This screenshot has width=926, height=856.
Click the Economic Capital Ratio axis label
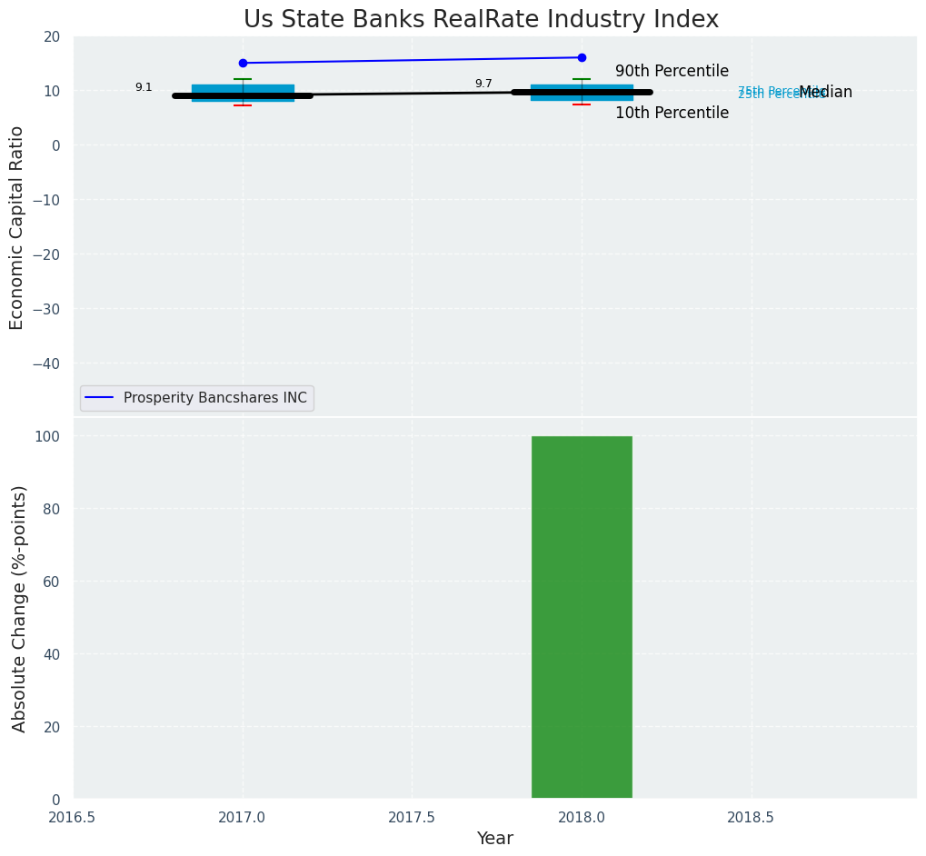[x=17, y=227]
